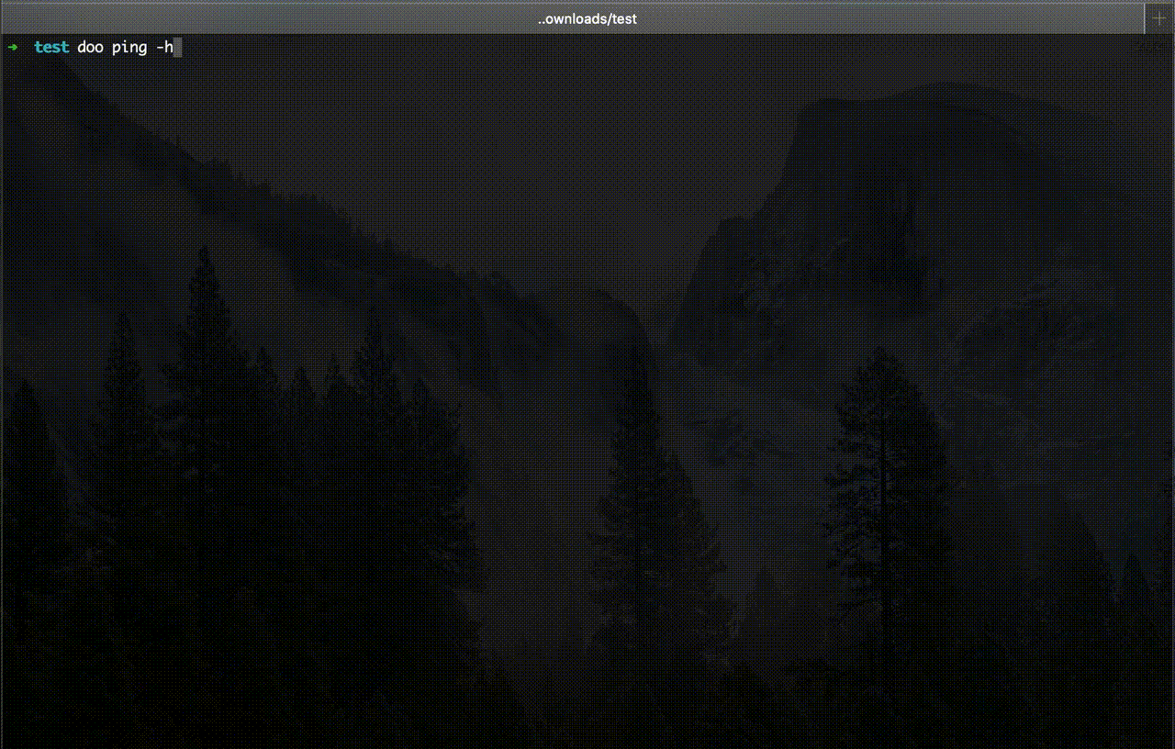
Task: Click the tab bar left of the title
Action: 275,18
